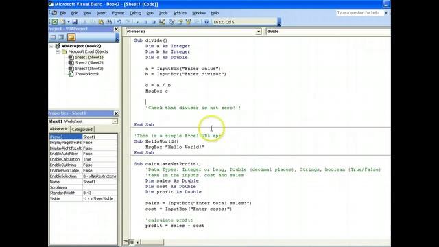Screen dimensions: 439x247
Task: Run the macro with the play icon
Action: [x=137, y=22]
